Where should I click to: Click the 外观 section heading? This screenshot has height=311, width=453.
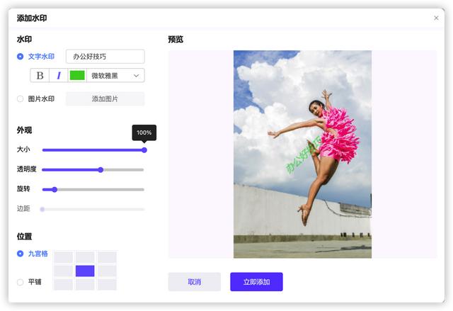pos(24,130)
